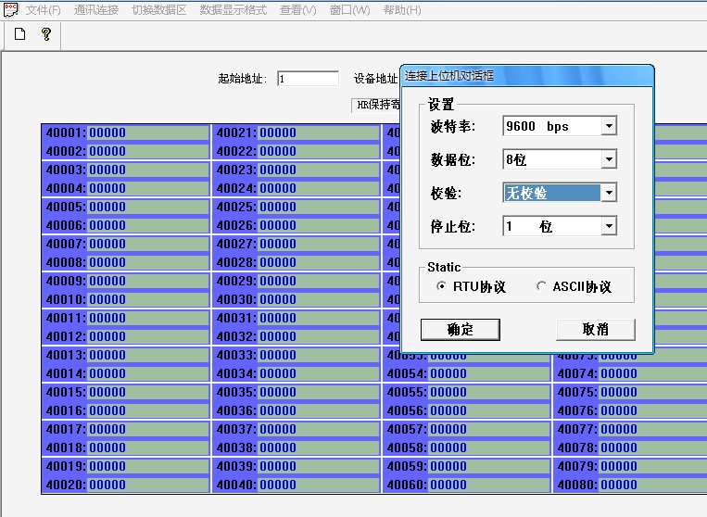The image size is (707, 517).
Task: Expand the 校验 parity dropdown
Action: (609, 193)
